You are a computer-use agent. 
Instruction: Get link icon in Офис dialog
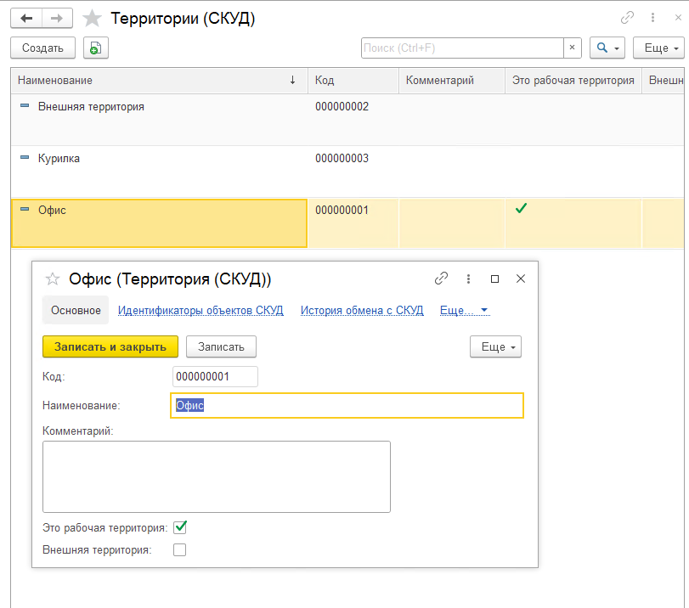point(441,279)
